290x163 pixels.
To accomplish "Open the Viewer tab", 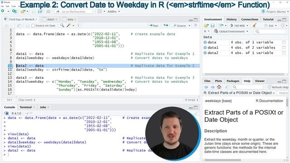I will tap(260, 81).
